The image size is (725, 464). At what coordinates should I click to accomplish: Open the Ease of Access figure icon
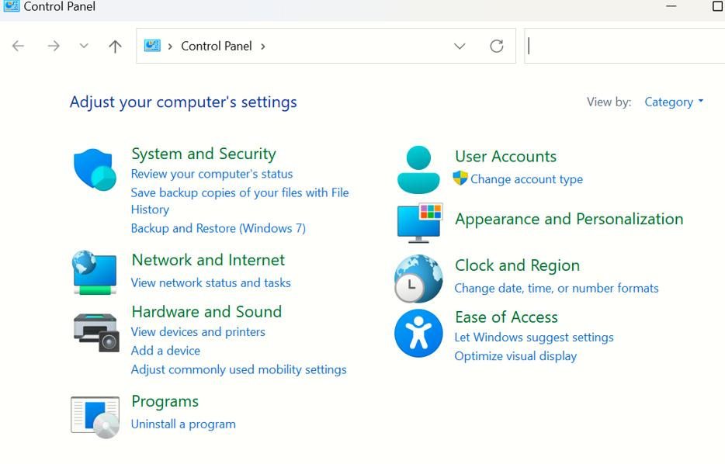(x=418, y=333)
